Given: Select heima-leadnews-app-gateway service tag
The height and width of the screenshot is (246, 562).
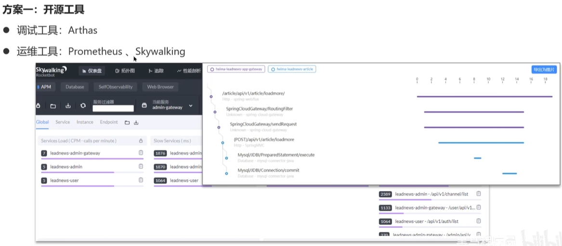Looking at the screenshot, I should (236, 69).
